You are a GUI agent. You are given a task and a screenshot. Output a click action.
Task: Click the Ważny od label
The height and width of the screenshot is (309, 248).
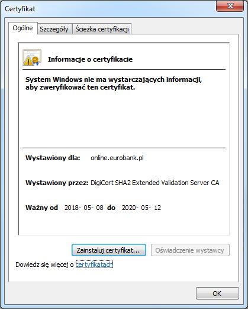[x=41, y=208]
